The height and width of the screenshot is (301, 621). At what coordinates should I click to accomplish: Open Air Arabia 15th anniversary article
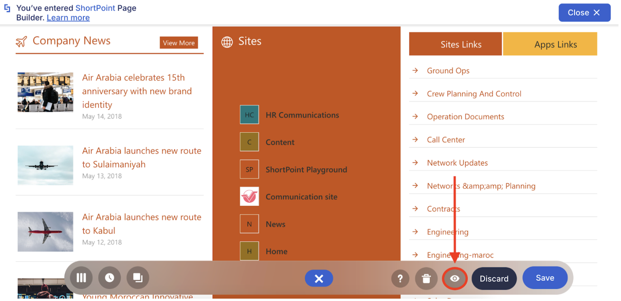(137, 91)
